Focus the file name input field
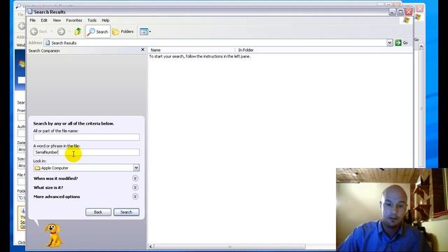Screen dimensions: 448x252 [87, 137]
